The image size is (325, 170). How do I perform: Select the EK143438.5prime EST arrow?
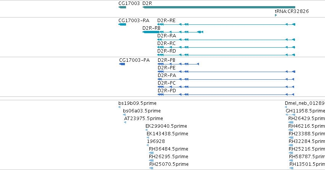[148, 138]
